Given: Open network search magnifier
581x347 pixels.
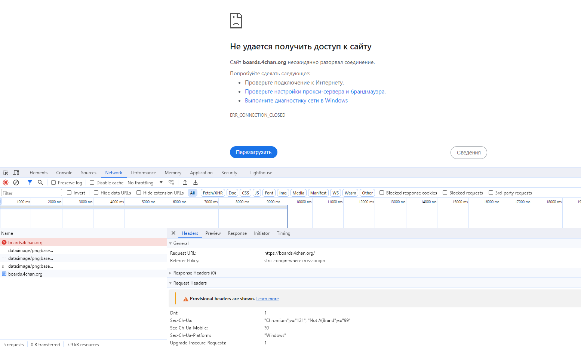Looking at the screenshot, I should (x=40, y=182).
